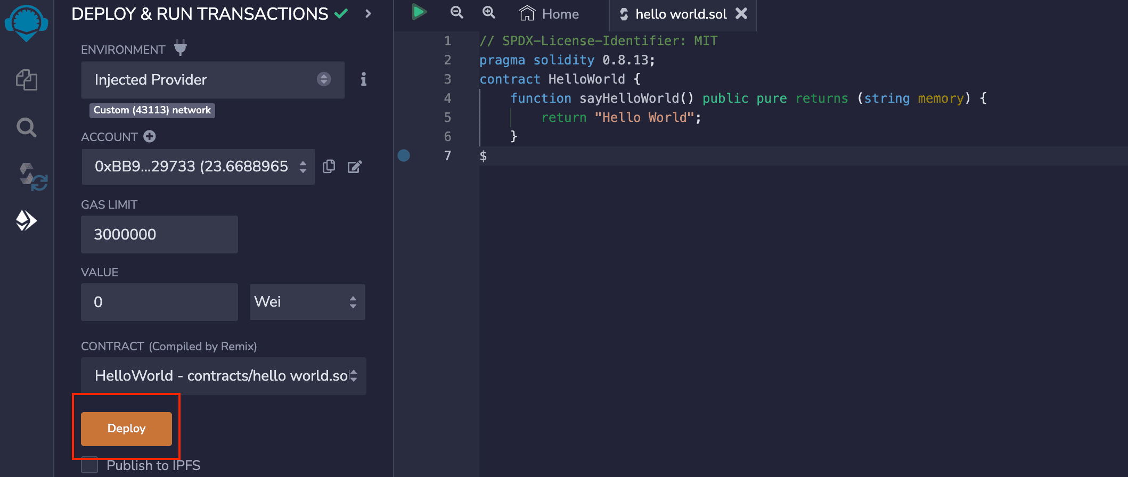Select the Deploy & Run sidebar icon
Screen dimensions: 1128x477
(x=26, y=220)
